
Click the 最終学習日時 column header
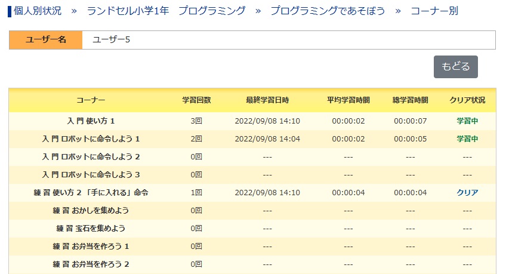pyautogui.click(x=267, y=100)
